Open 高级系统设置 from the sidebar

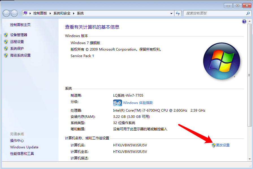coord(20,55)
